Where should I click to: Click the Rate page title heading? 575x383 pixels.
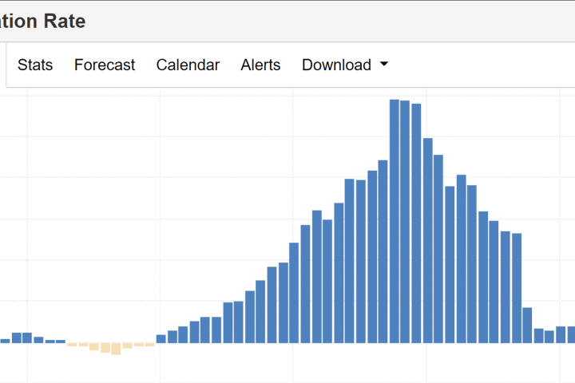[43, 22]
